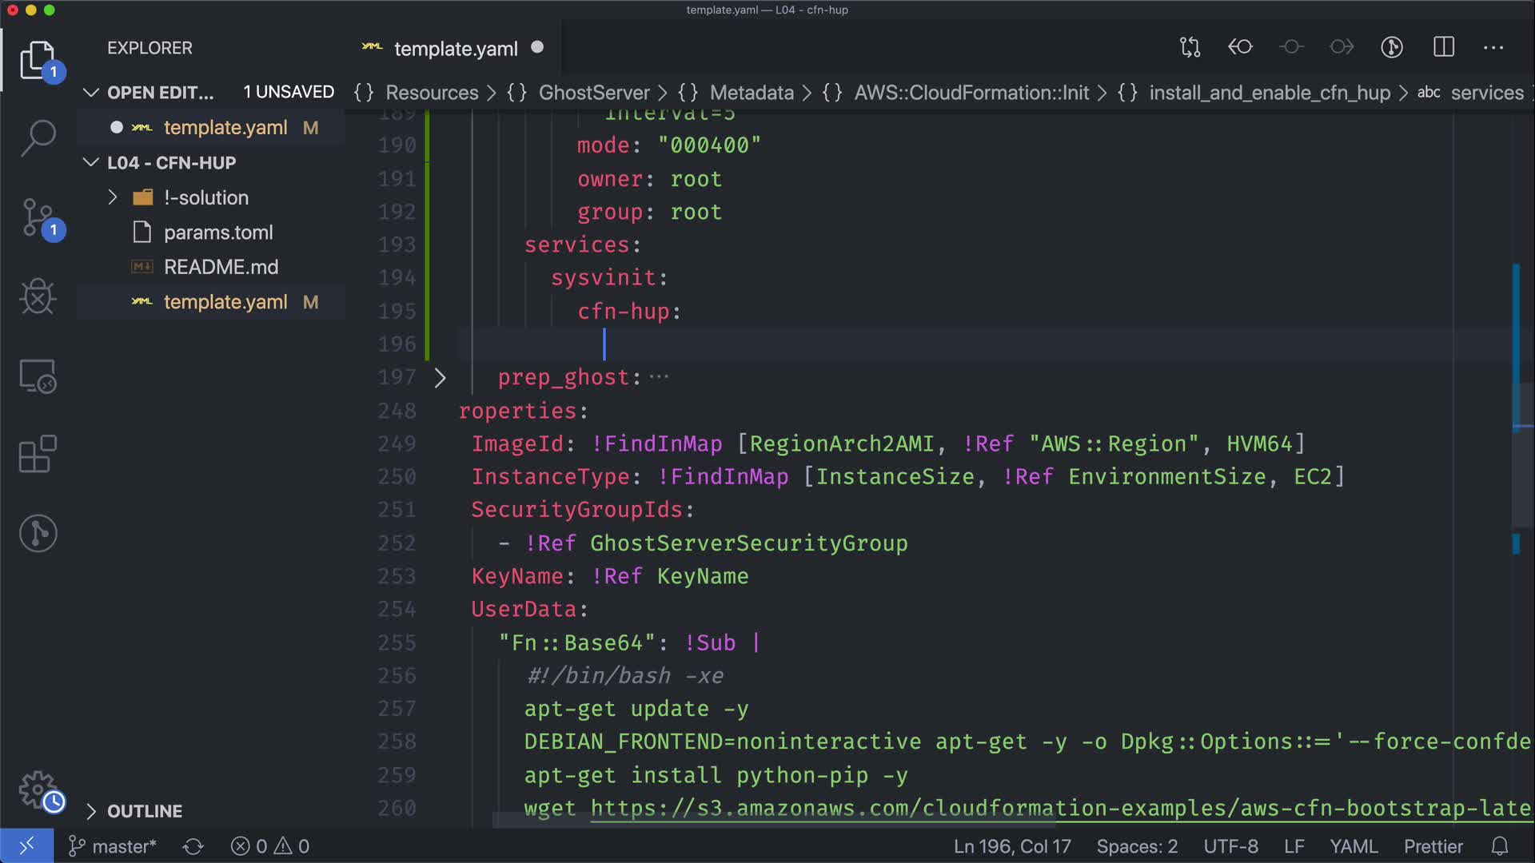
Task: Open the Extensions view
Action: pyautogui.click(x=38, y=455)
